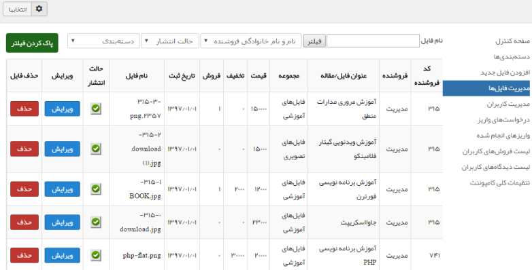Open واریزهای انجام شده in sidebar
532x270 pixels.
point(503,135)
